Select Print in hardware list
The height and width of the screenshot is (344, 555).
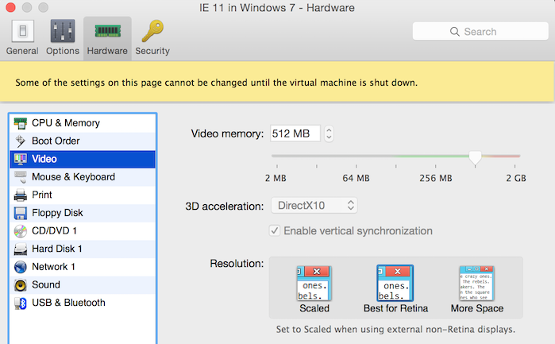click(x=83, y=195)
